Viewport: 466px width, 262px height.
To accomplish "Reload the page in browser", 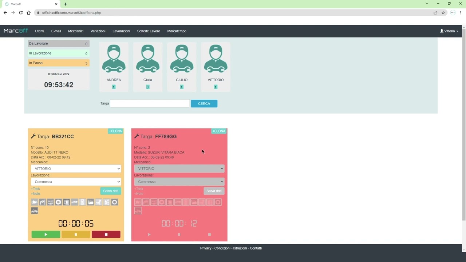I will pos(21,12).
